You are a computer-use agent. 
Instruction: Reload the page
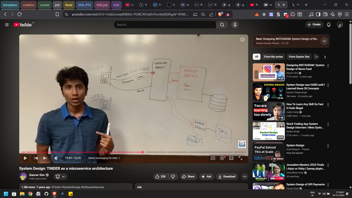point(19,14)
